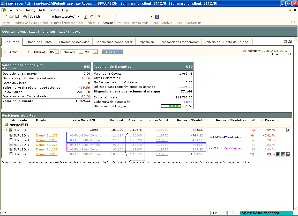The image size is (298, 216).
Task: Click the Divisas group green table icon
Action: point(6,125)
